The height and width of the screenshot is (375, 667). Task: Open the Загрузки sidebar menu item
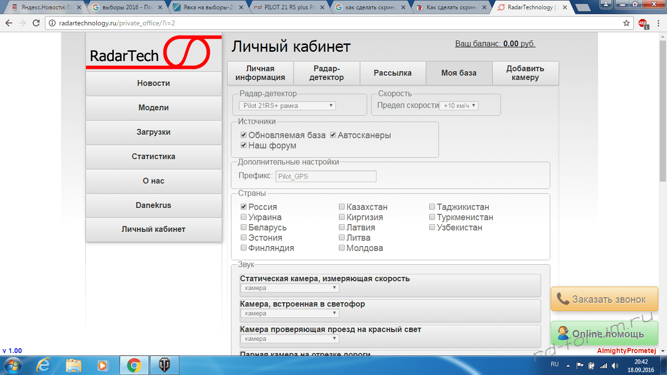click(x=153, y=132)
